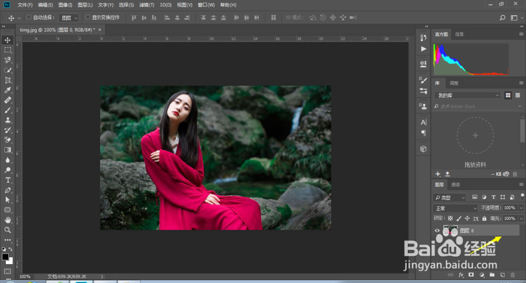The height and width of the screenshot is (283, 526).
Task: Select the Rectangular Marquee tool
Action: coord(7,50)
